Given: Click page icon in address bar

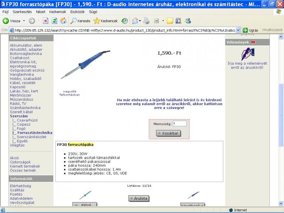Looking at the screenshot, I should click(12, 30).
